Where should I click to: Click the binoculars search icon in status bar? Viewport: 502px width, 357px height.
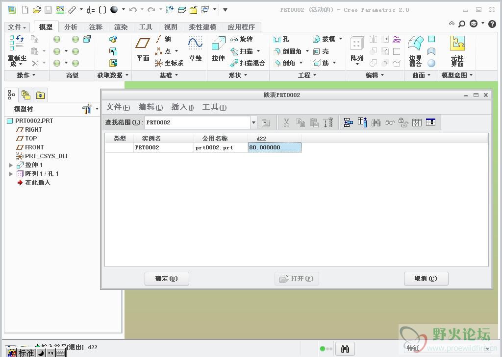click(345, 349)
